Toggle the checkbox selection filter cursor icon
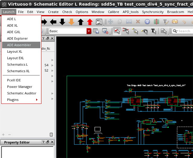The height and width of the screenshot is (158, 193). 117,31
